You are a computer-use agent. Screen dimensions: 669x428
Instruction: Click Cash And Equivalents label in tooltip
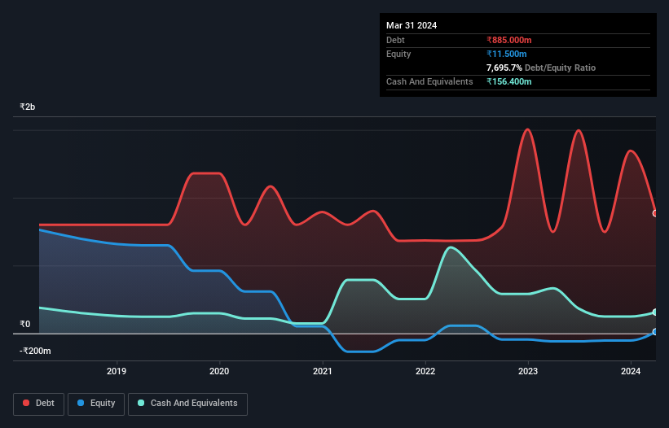click(429, 81)
